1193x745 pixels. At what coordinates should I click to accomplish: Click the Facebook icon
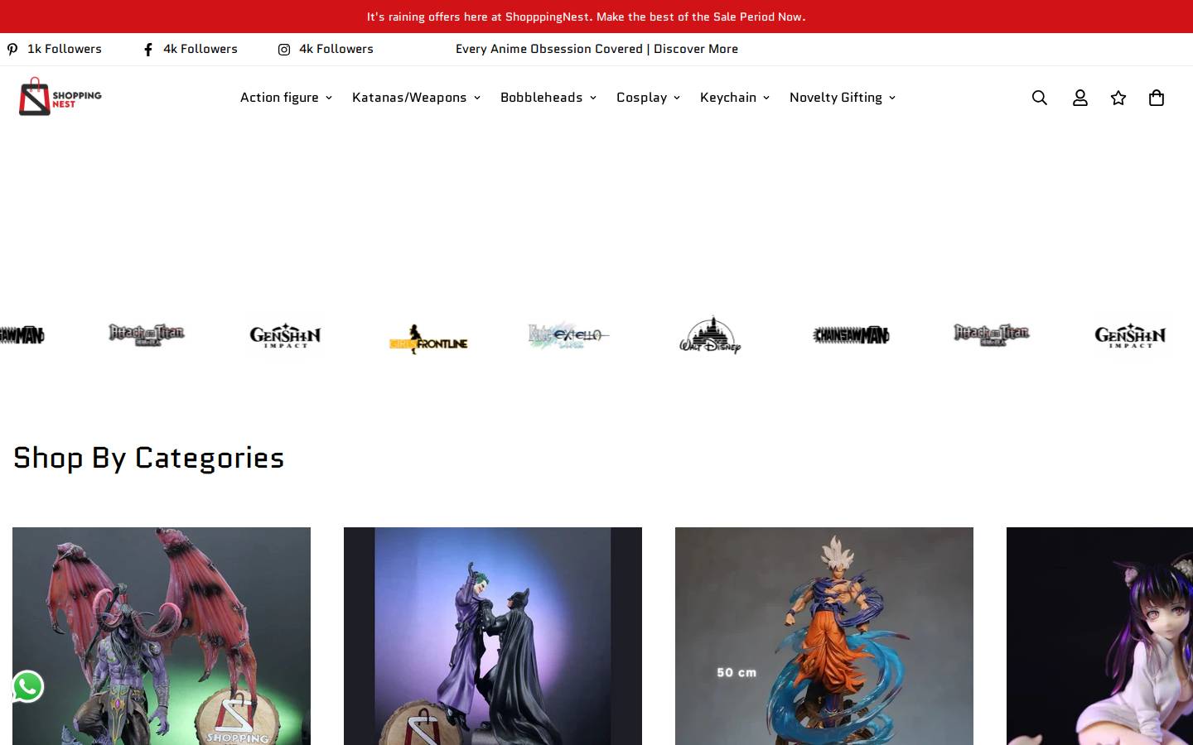coord(148,49)
